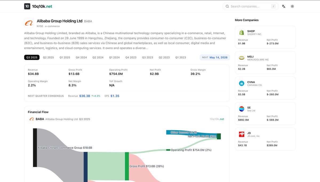Click the Sea Ltd logo icon
Screen dimensions: 320x182
[x=242, y=109]
